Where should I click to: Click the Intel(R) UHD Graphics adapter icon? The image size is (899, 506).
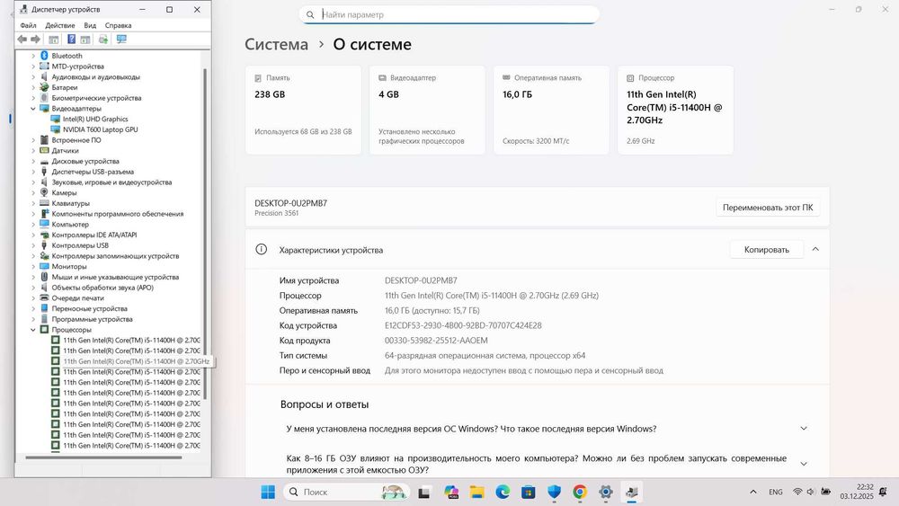[56, 119]
